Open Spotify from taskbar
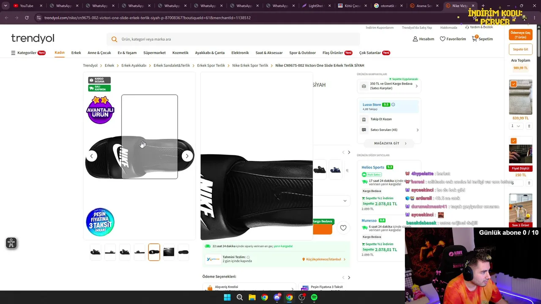Viewport: 541px width, 304px height. pos(314,297)
